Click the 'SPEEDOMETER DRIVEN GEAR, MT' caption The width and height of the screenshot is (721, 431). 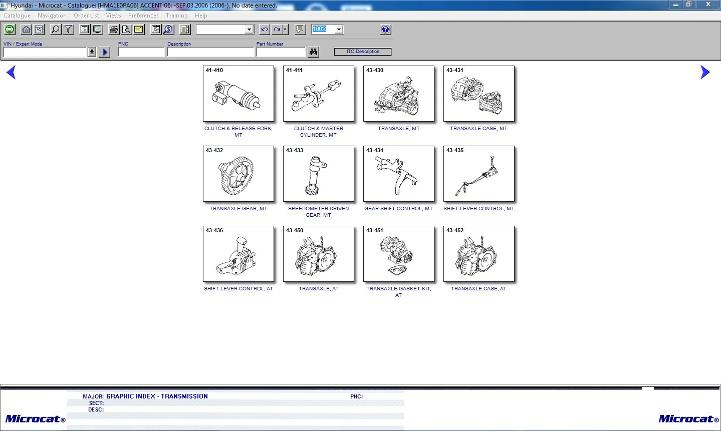319,212
